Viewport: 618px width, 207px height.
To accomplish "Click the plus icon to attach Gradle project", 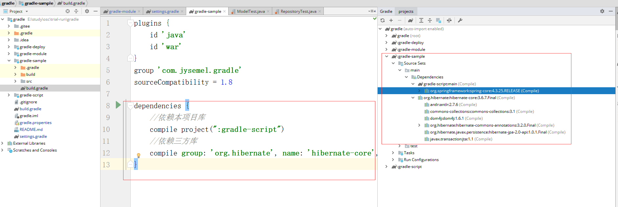I will [x=391, y=20].
